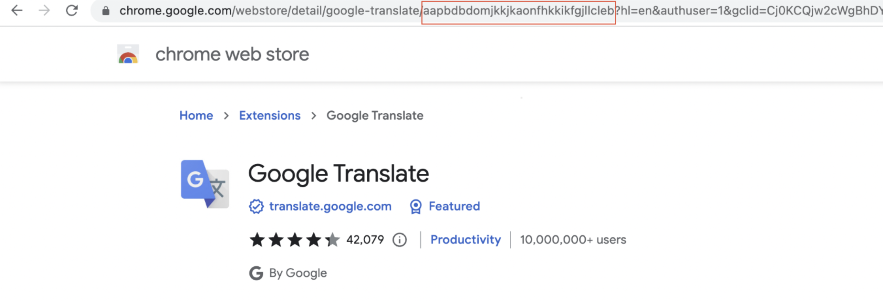Click the 42,079 ratings count
This screenshot has width=883, height=301.
pyautogui.click(x=365, y=240)
